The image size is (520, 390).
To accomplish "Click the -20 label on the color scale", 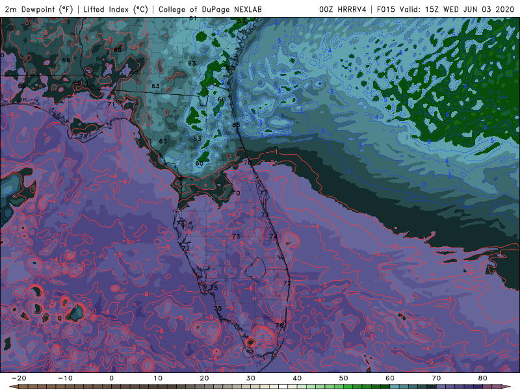I will 19,378.
